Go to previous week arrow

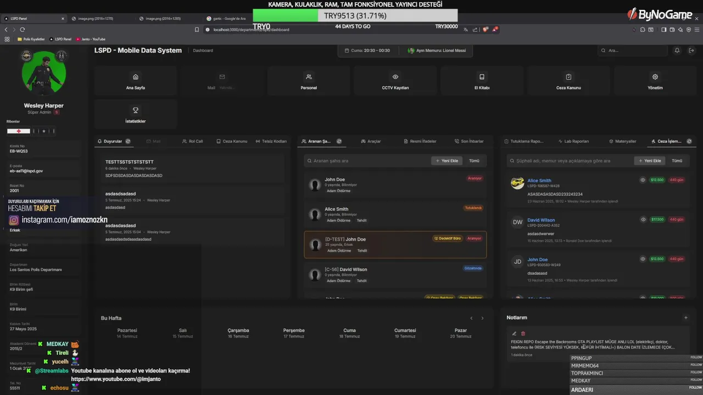pos(471,318)
